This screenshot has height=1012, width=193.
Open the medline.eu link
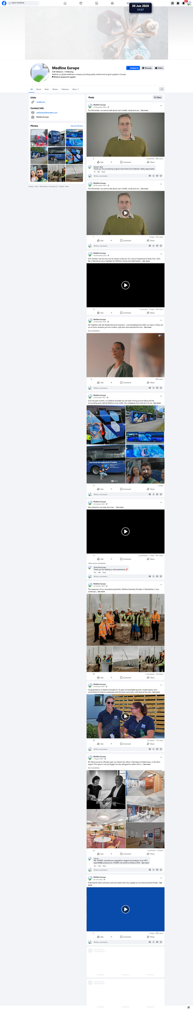(41, 102)
